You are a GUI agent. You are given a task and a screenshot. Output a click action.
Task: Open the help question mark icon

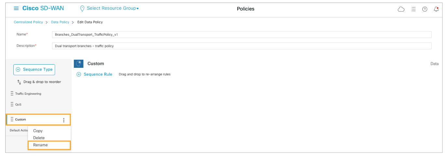(425, 9)
